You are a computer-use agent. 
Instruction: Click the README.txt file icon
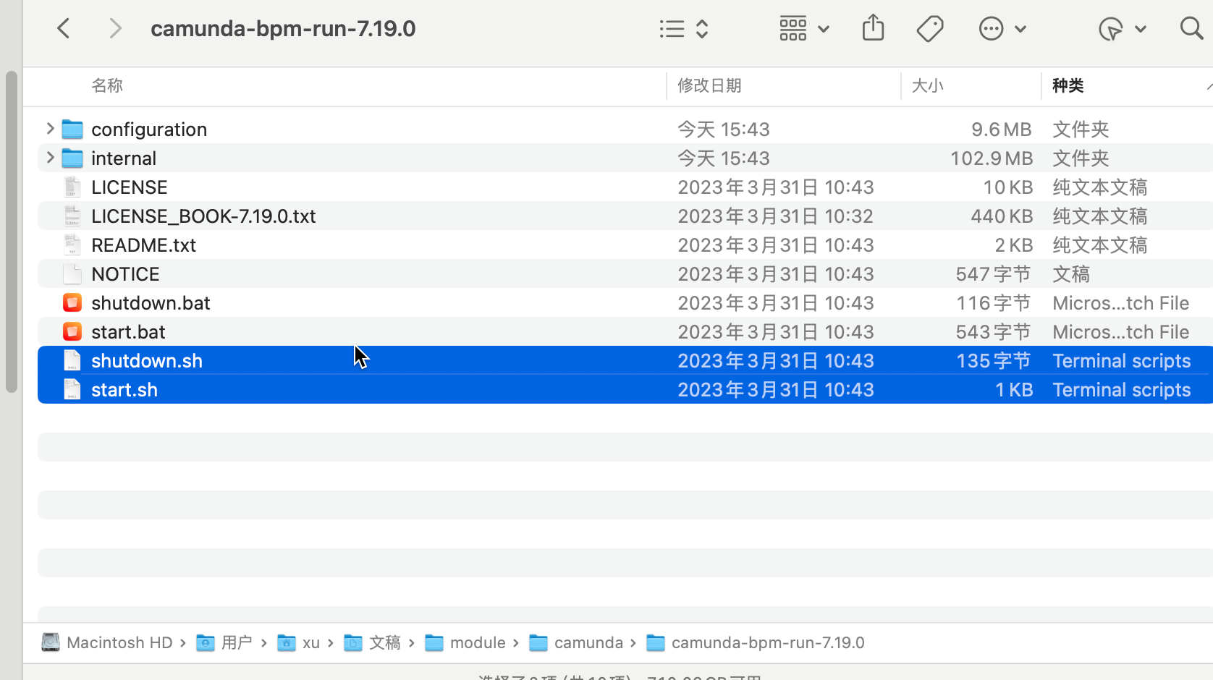pyautogui.click(x=72, y=245)
